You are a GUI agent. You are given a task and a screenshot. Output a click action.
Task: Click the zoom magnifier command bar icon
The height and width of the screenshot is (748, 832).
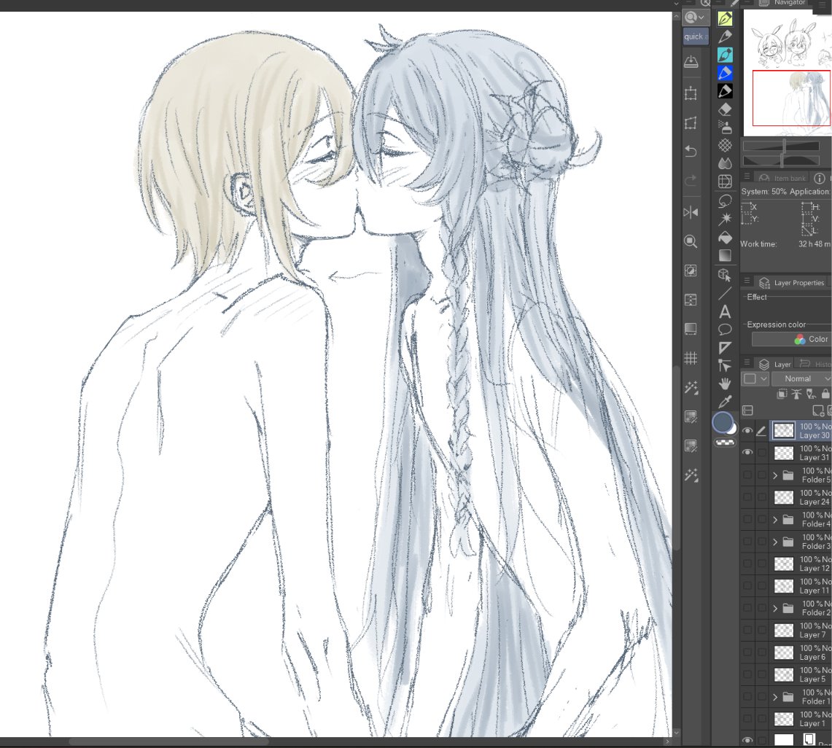click(691, 242)
